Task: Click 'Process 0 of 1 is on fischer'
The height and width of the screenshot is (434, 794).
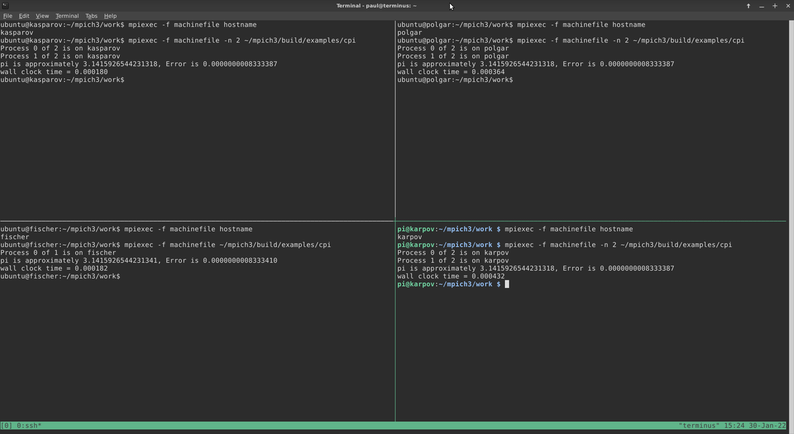Action: tap(58, 253)
